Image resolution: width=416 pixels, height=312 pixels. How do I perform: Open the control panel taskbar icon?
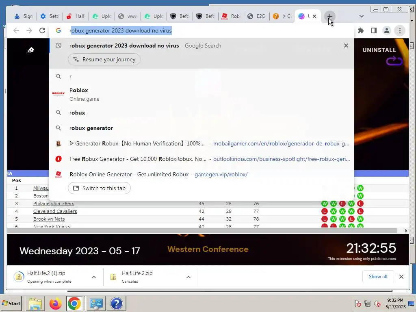pyautogui.click(x=96, y=303)
